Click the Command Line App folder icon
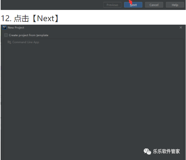 pos(9,42)
